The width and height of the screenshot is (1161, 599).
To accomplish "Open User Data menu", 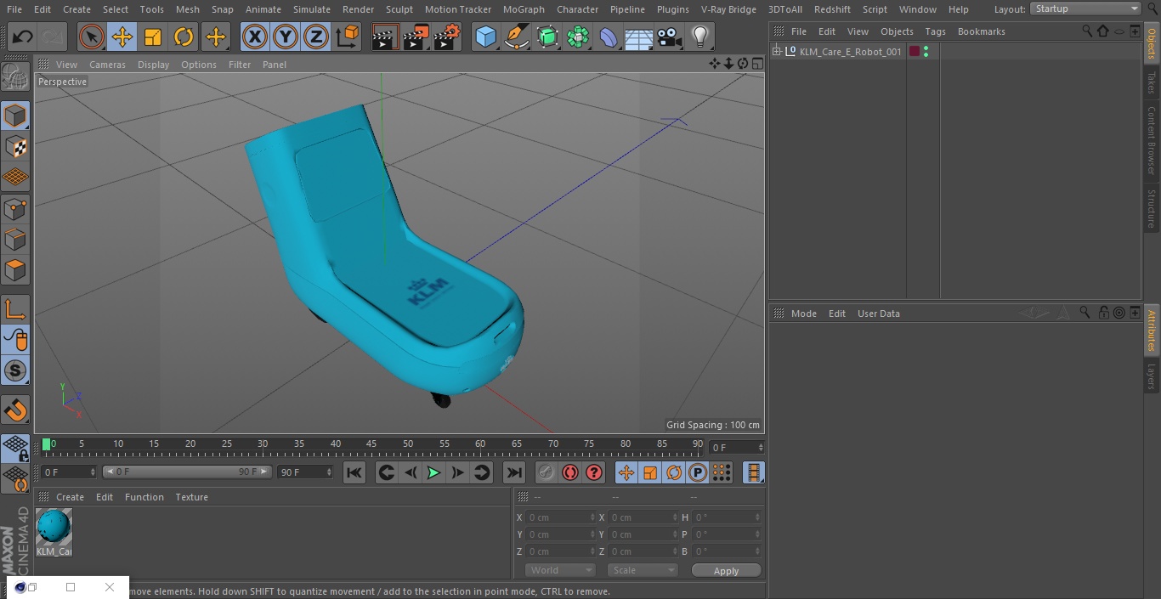I will click(x=878, y=314).
